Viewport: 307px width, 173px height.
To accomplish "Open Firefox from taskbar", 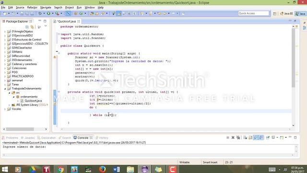I will click(102, 169).
